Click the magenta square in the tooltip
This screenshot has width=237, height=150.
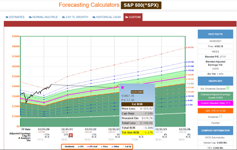pyautogui.click(x=123, y=87)
